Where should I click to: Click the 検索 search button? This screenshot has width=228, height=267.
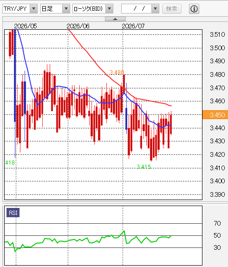coord(172,8)
